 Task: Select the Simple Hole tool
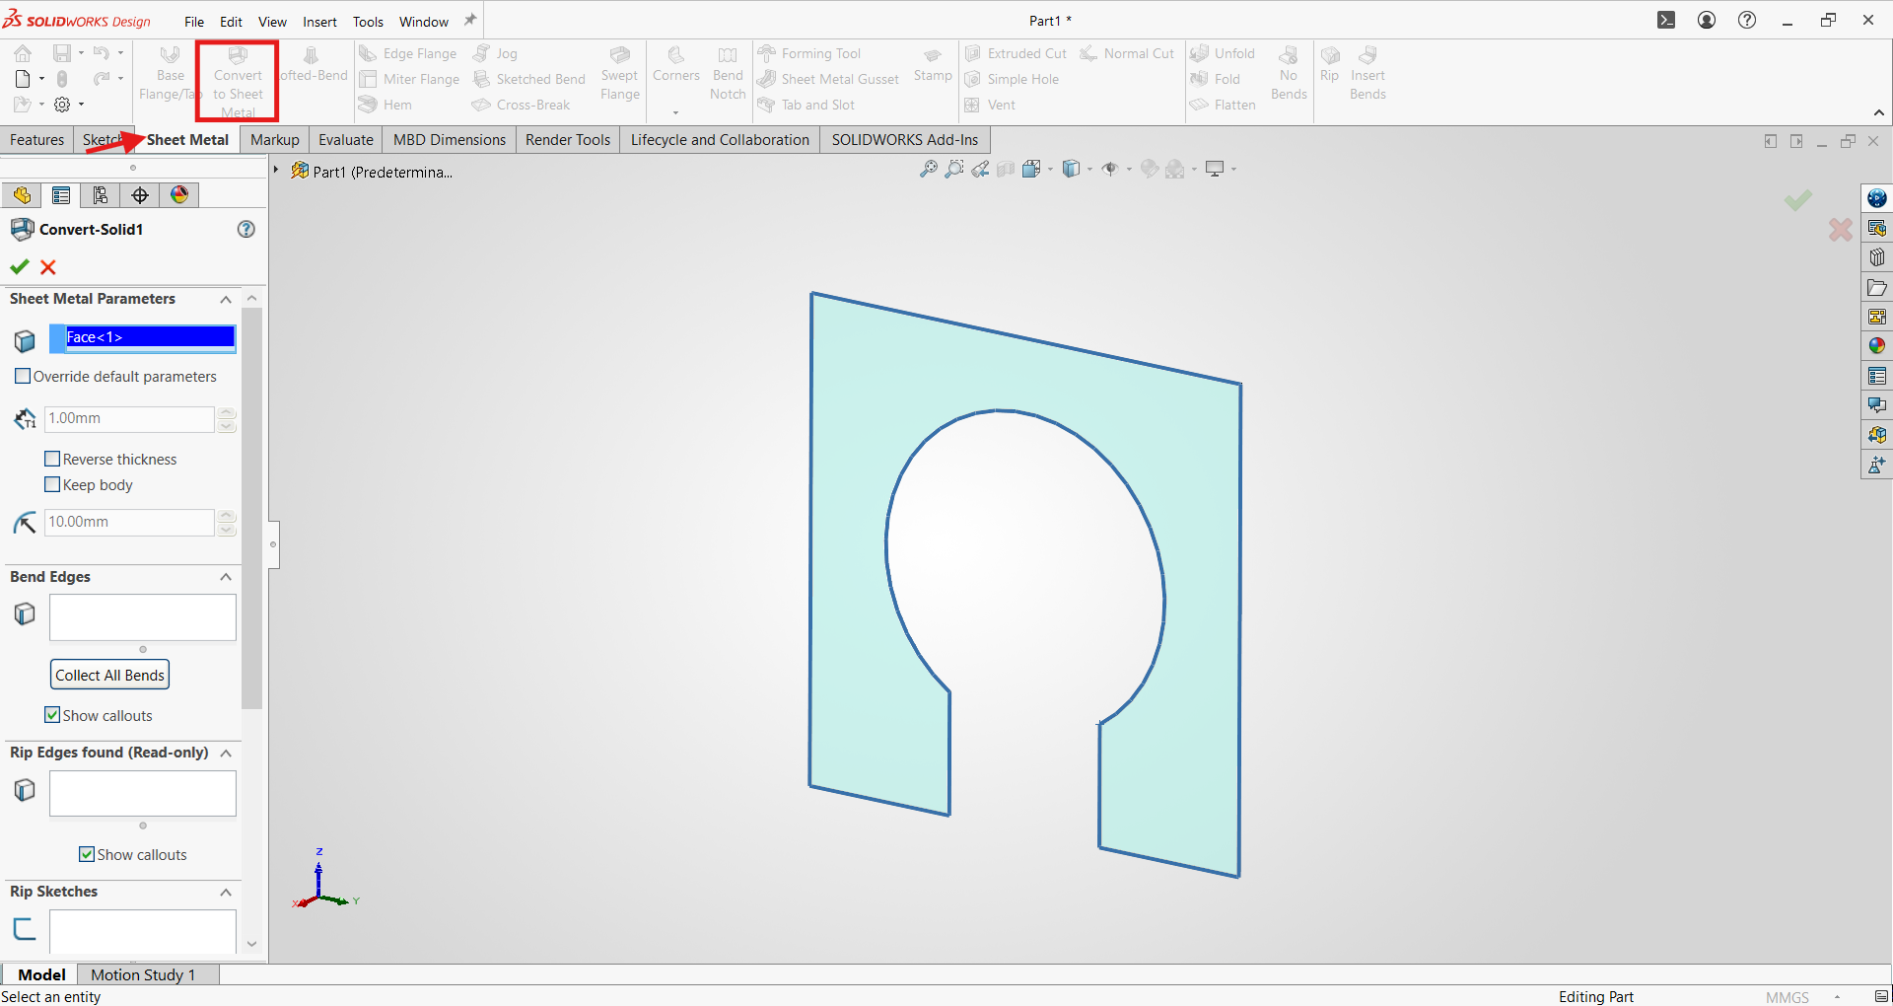[x=1012, y=79]
